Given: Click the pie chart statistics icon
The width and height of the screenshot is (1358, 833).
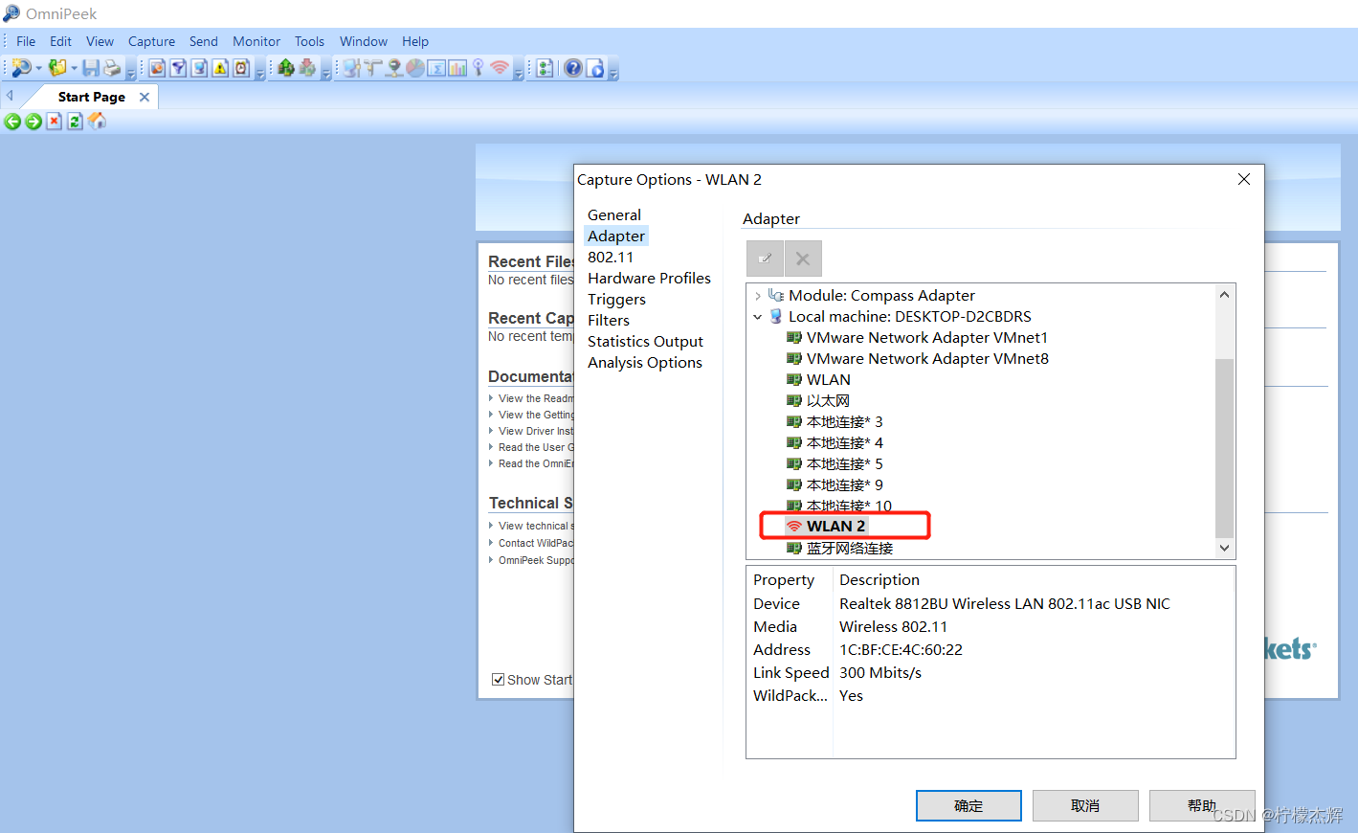Looking at the screenshot, I should coord(415,68).
